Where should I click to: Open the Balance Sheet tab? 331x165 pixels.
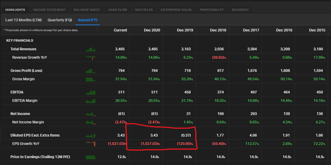click(87, 10)
